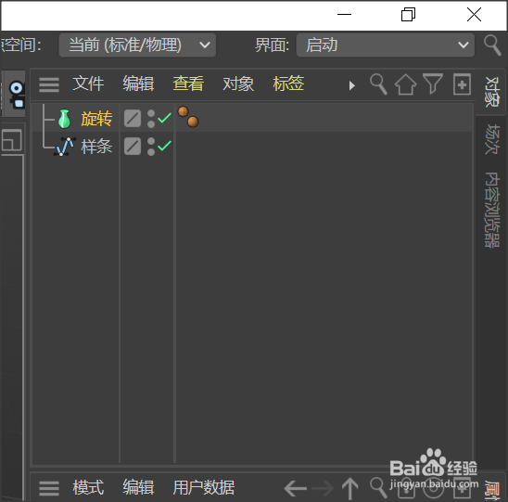Open the 模式 menu

pos(88,488)
